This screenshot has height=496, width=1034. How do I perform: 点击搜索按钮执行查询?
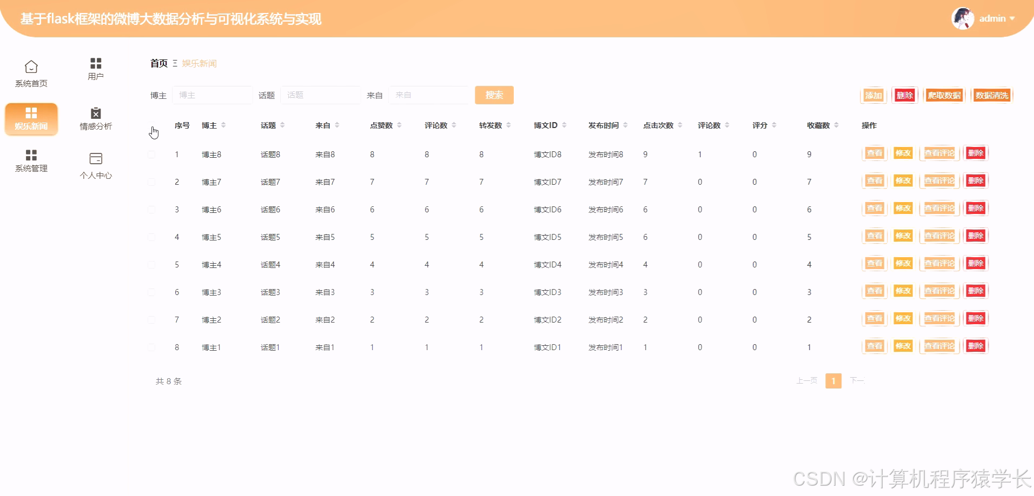[494, 95]
